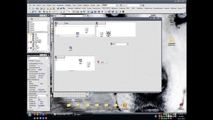The image size is (213, 120).
Task: Switch to Camtasia Studio taskbar button
Action: click(63, 115)
